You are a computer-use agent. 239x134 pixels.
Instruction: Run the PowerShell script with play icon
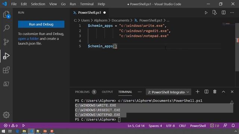(x=206, y=13)
